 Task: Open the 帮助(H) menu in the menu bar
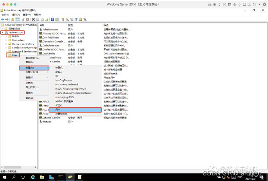[38, 15]
